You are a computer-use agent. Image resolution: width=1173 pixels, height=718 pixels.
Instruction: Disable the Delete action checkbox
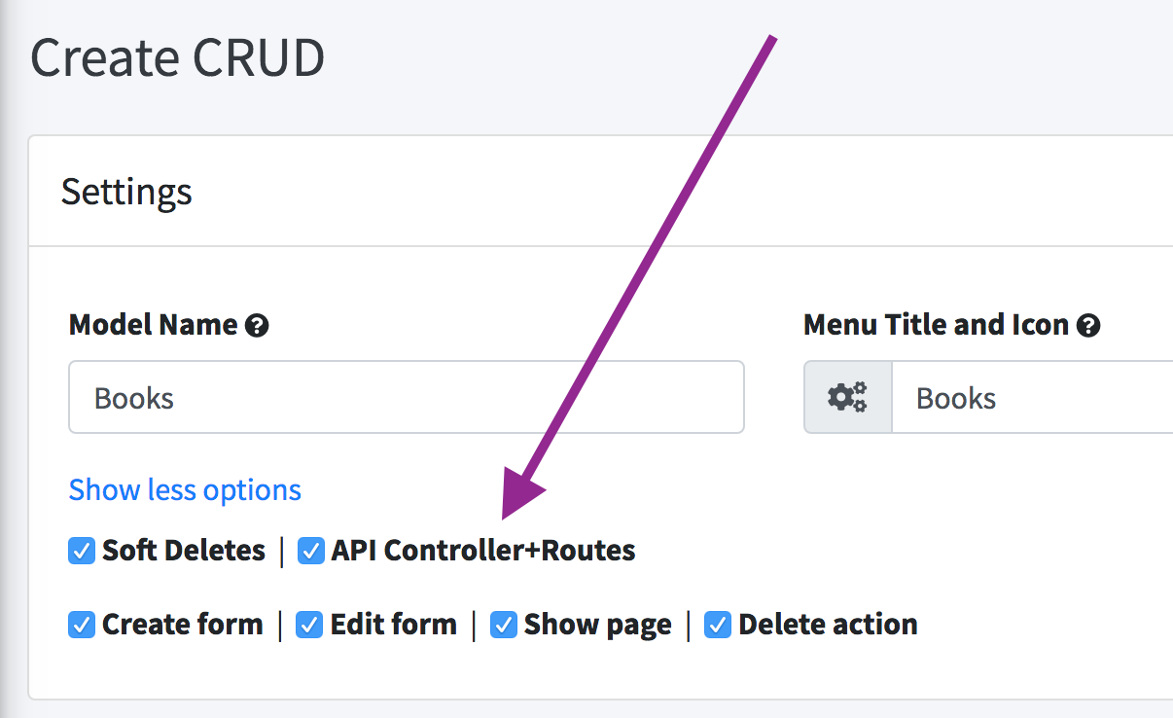718,625
